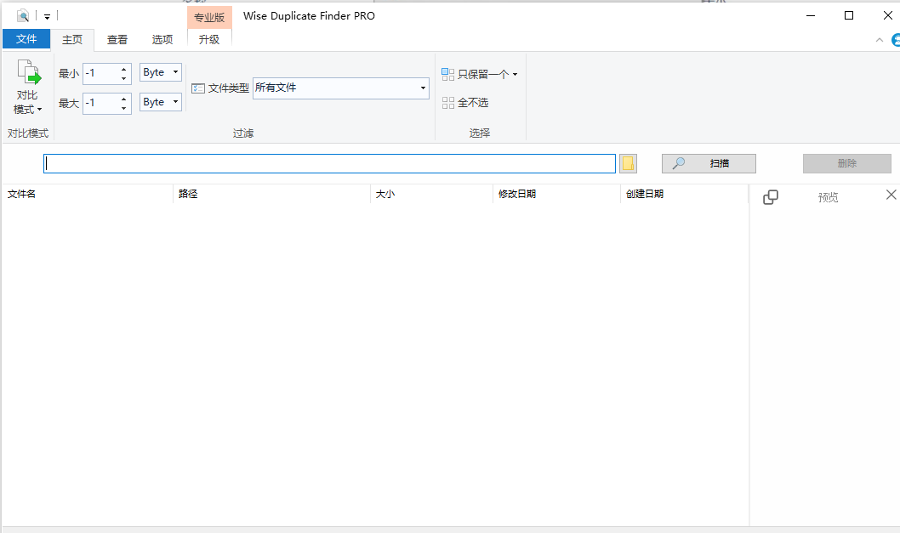Viewport: 900px width, 533px height.
Task: Open quick access toolbar customize arrow
Action: (47, 17)
